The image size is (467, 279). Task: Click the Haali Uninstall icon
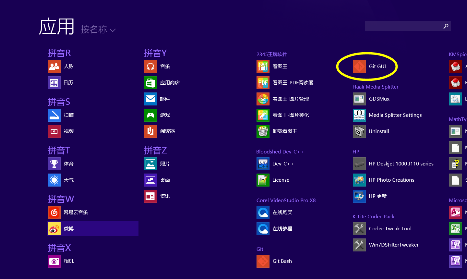[x=359, y=131]
